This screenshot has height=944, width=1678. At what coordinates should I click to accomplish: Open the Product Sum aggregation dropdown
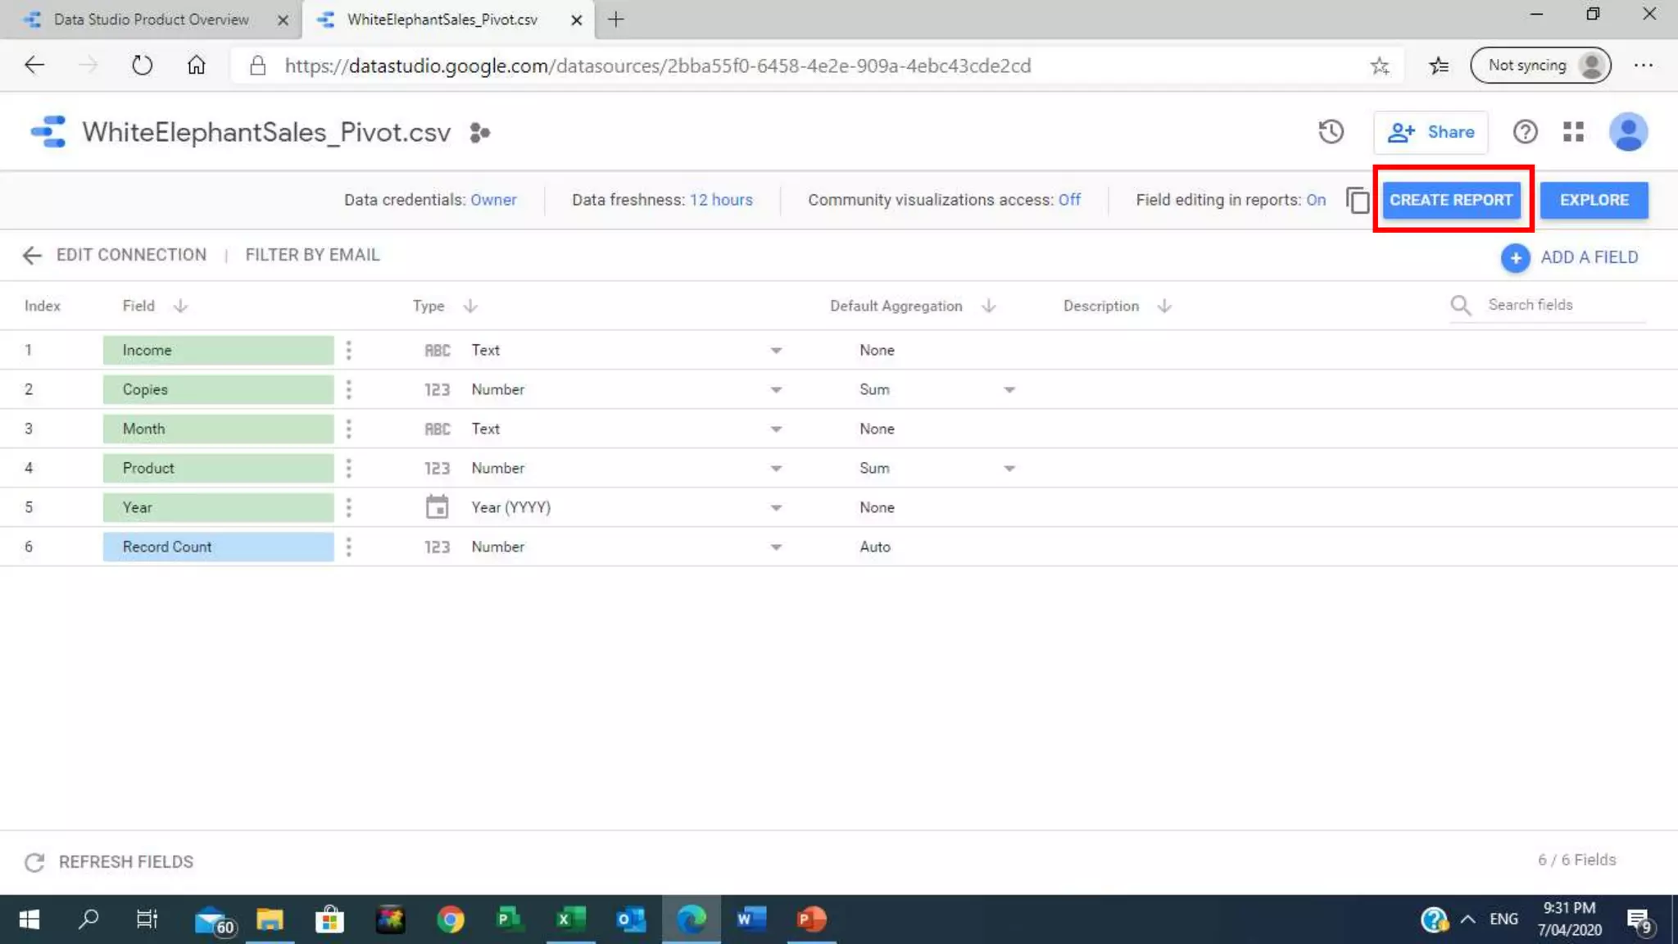click(1009, 469)
